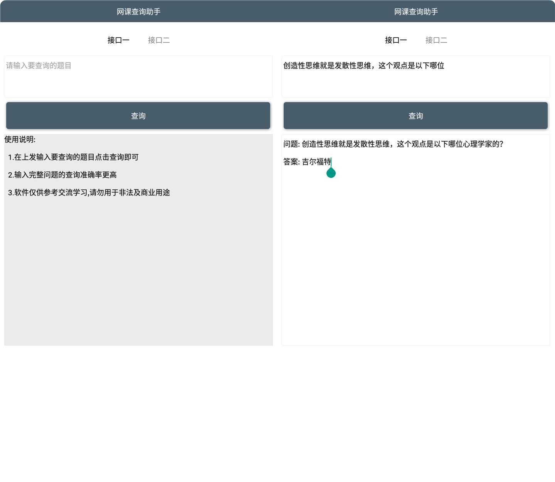The height and width of the screenshot is (482, 555).
Task: Click instruction 3 about 非法及商业用途
Action: (x=89, y=192)
